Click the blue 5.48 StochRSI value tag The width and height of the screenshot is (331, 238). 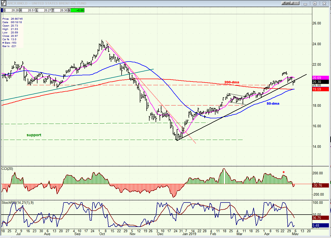(320, 225)
